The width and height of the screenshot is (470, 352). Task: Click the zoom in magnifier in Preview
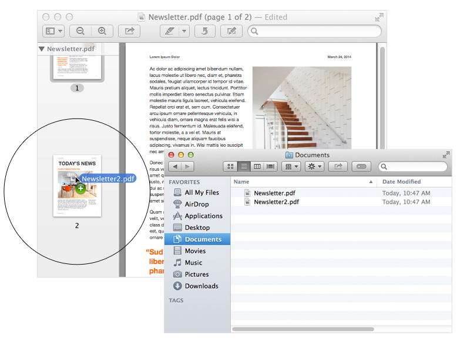(102, 31)
